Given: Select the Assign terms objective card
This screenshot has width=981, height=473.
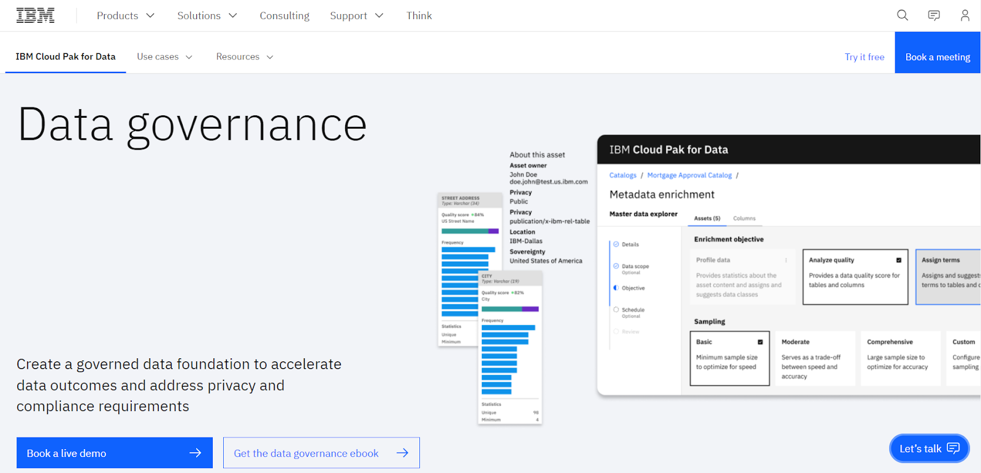Looking at the screenshot, I should pyautogui.click(x=948, y=277).
